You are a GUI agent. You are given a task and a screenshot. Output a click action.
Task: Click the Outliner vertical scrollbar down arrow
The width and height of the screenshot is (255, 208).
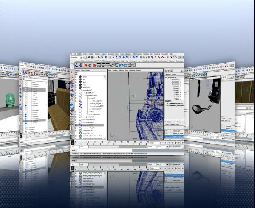[105, 138]
